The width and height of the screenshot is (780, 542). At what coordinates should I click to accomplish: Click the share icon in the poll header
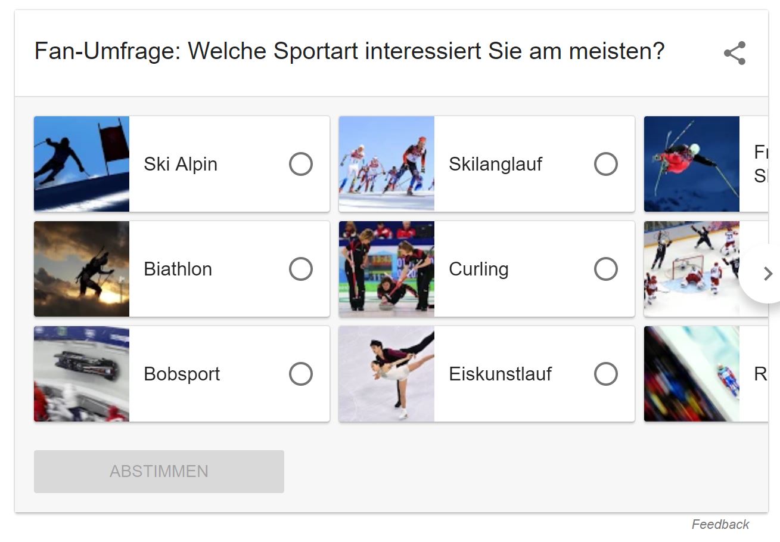[735, 53]
